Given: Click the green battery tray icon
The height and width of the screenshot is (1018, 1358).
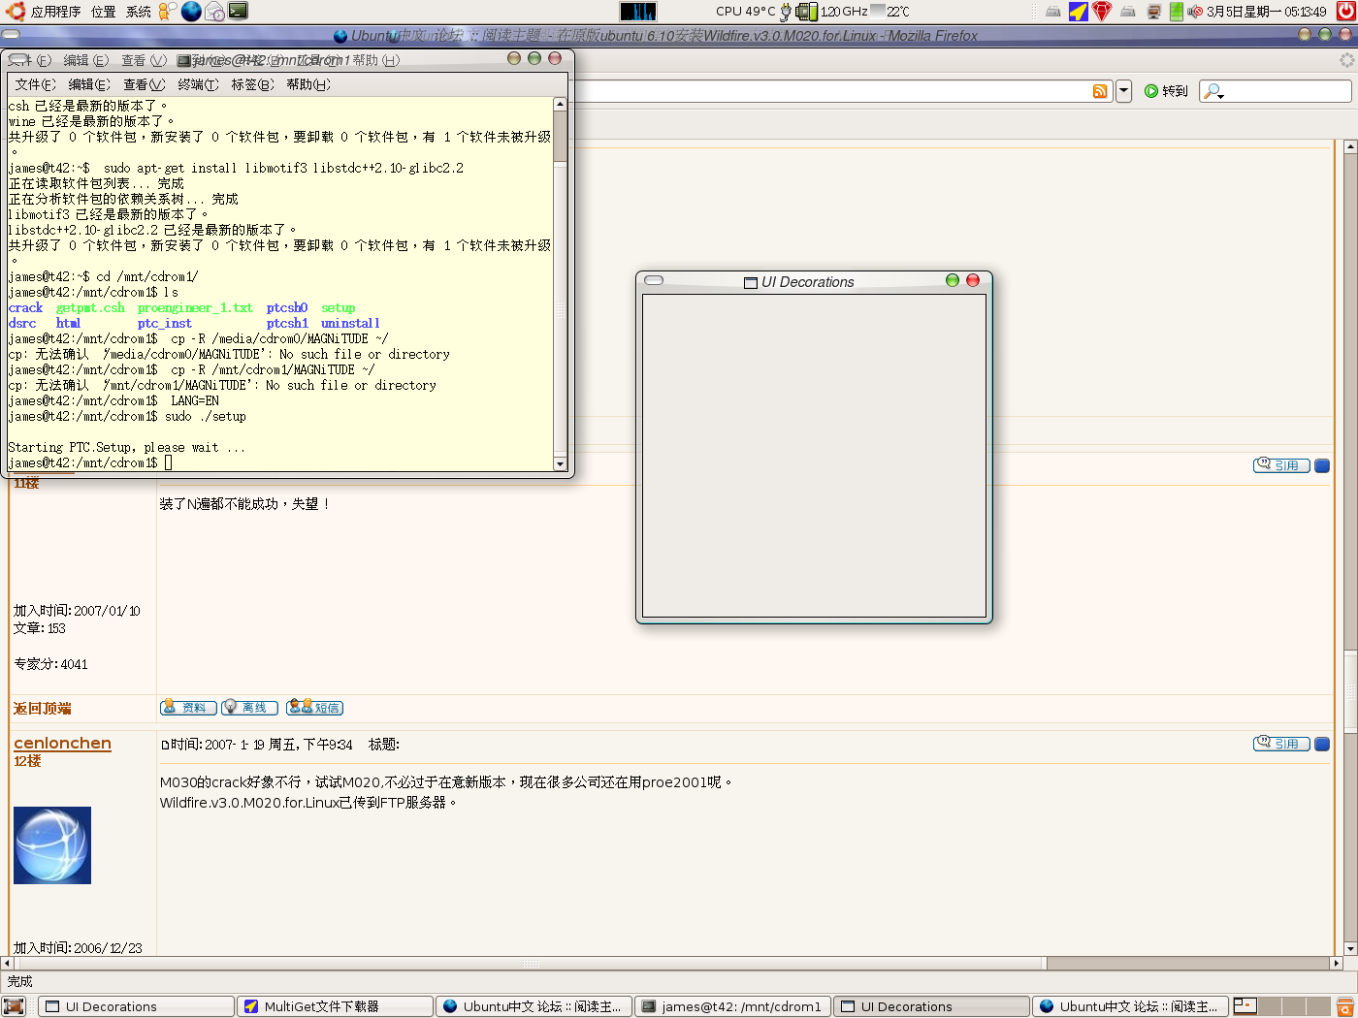Looking at the screenshot, I should pyautogui.click(x=1176, y=12).
